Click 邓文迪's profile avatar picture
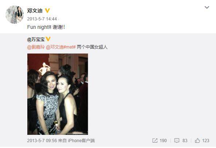 15,15
